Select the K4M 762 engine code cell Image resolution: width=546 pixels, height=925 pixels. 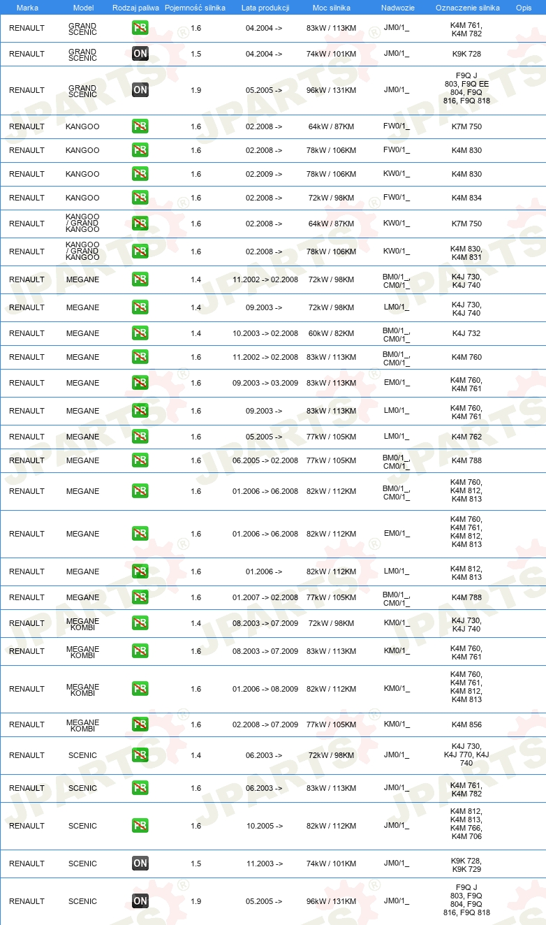point(466,437)
